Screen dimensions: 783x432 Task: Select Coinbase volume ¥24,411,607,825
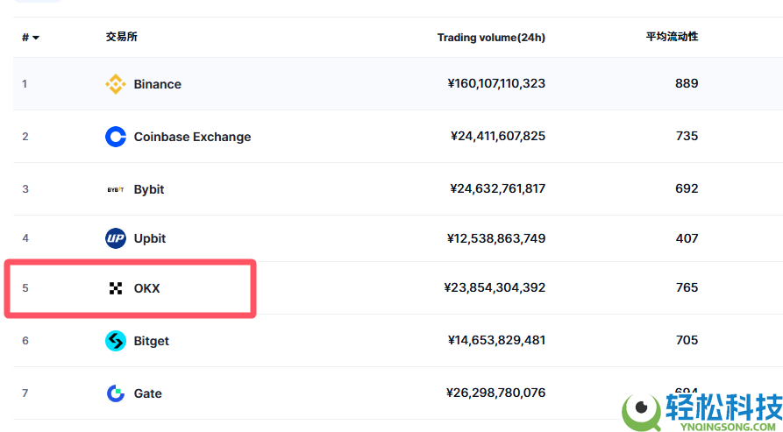pyautogui.click(x=498, y=136)
